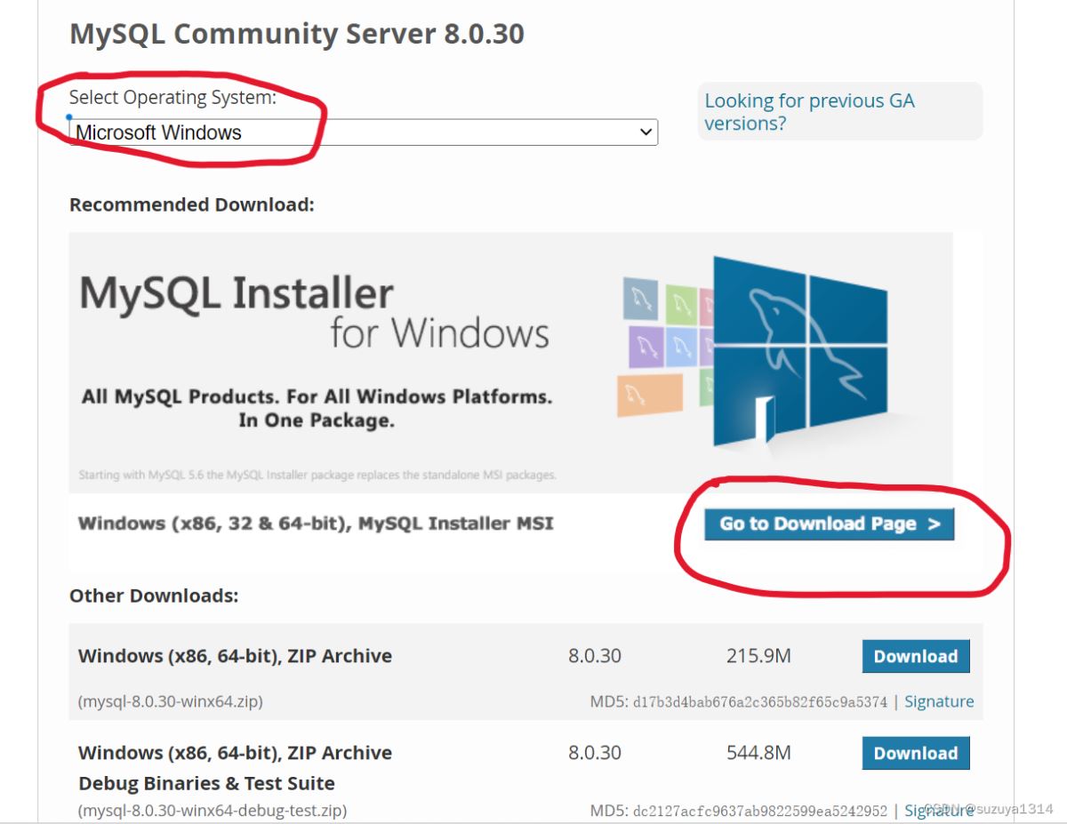The height and width of the screenshot is (824, 1067).
Task: Click the blue marker above the OS selector
Action: tap(68, 116)
